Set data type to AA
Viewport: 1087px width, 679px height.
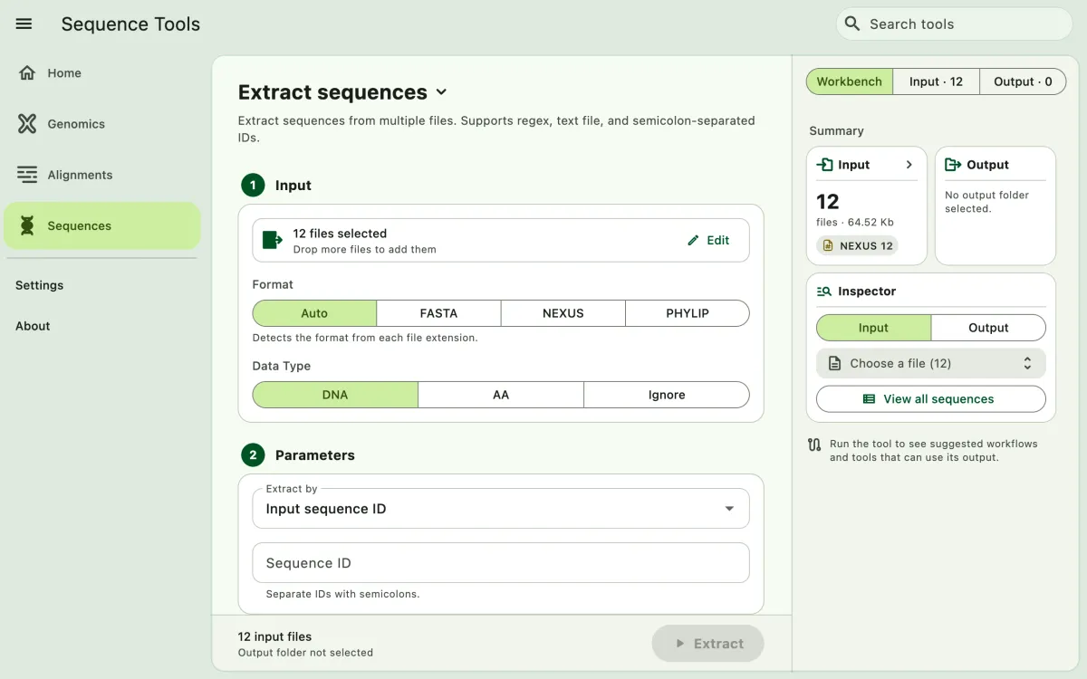(501, 395)
